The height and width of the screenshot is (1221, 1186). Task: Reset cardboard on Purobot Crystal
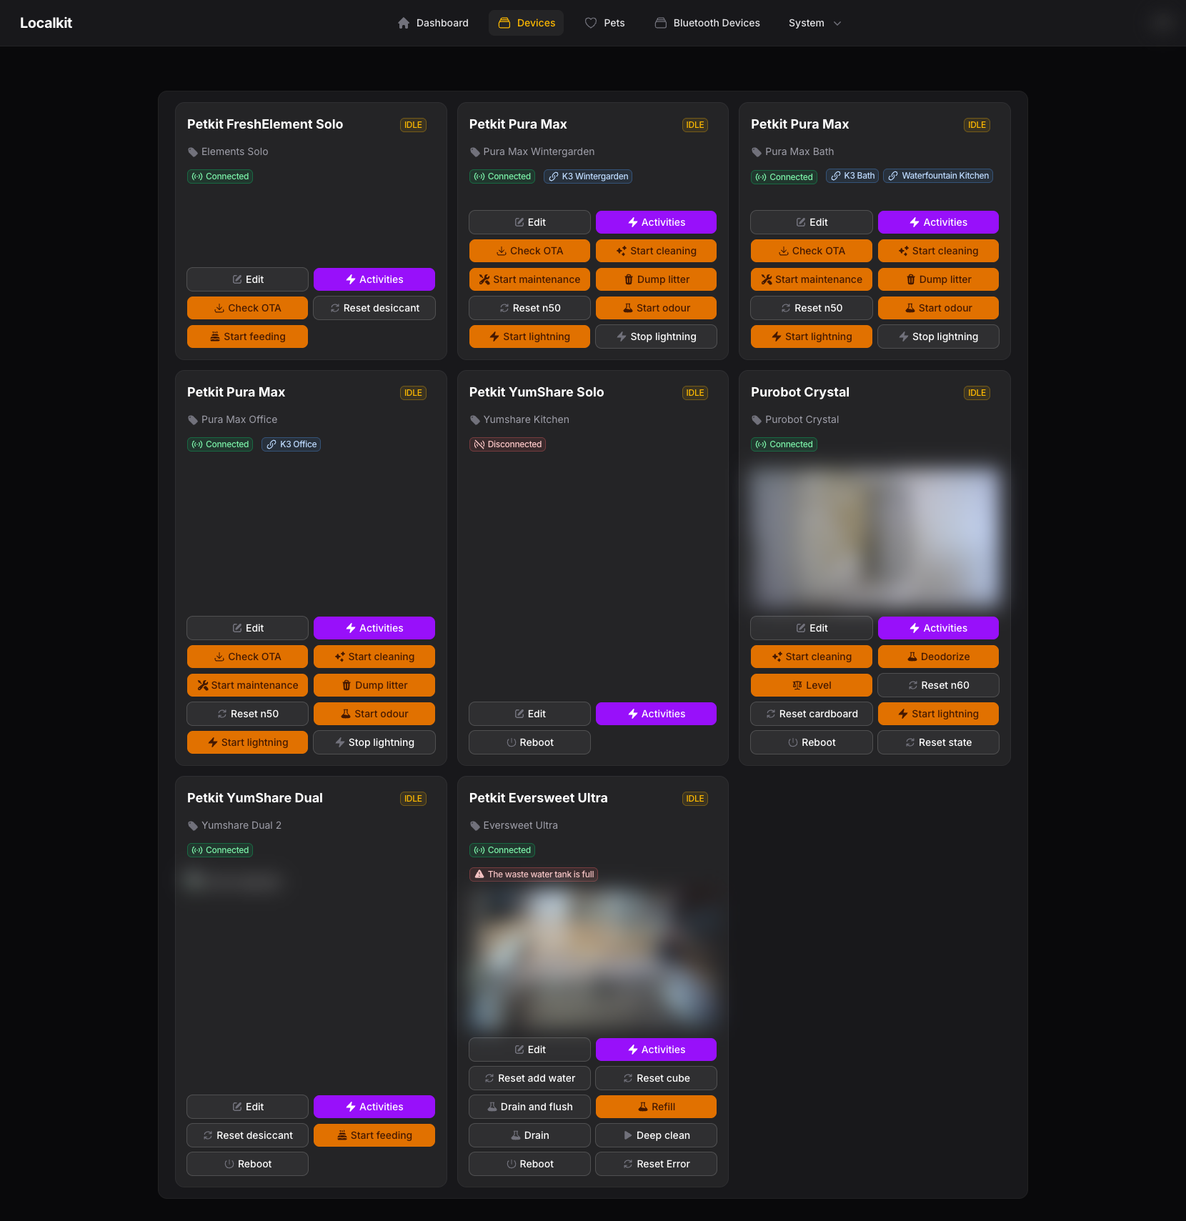click(x=812, y=714)
